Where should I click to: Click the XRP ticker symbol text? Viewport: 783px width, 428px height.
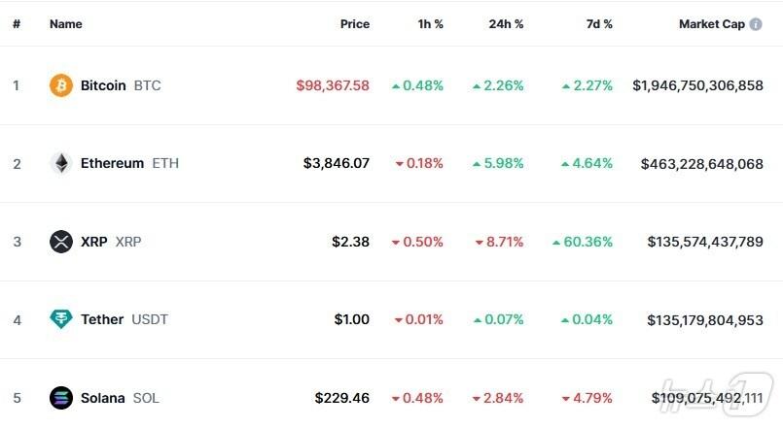[128, 242]
